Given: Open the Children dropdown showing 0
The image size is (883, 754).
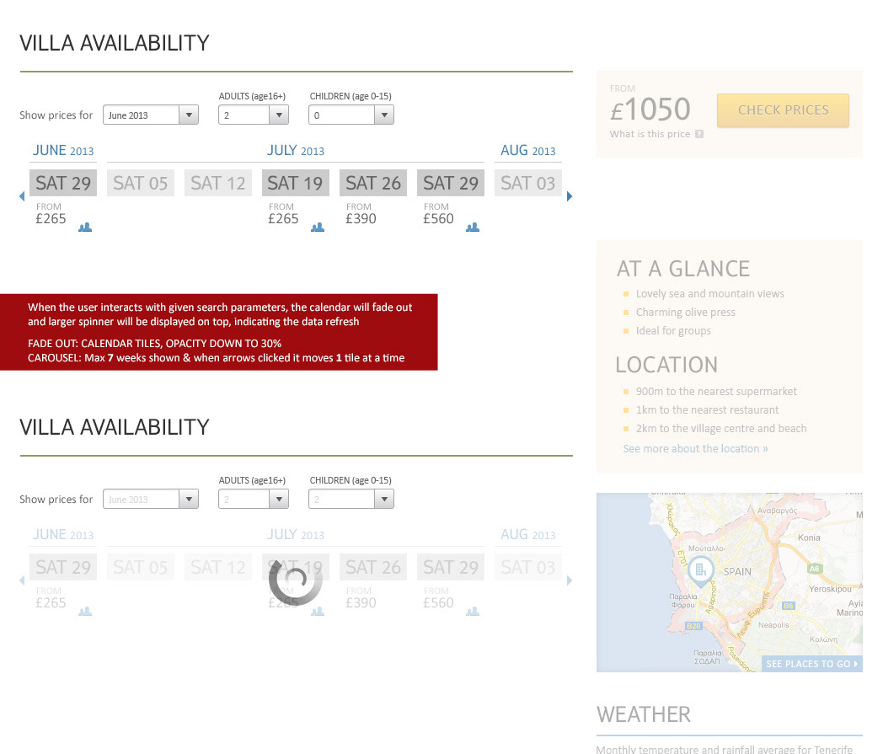Looking at the screenshot, I should point(351,115).
